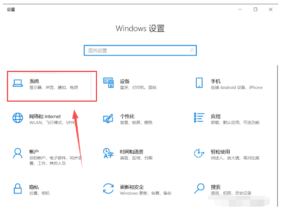Click the text 显示器、声音、通知、电源

[x=54, y=87]
